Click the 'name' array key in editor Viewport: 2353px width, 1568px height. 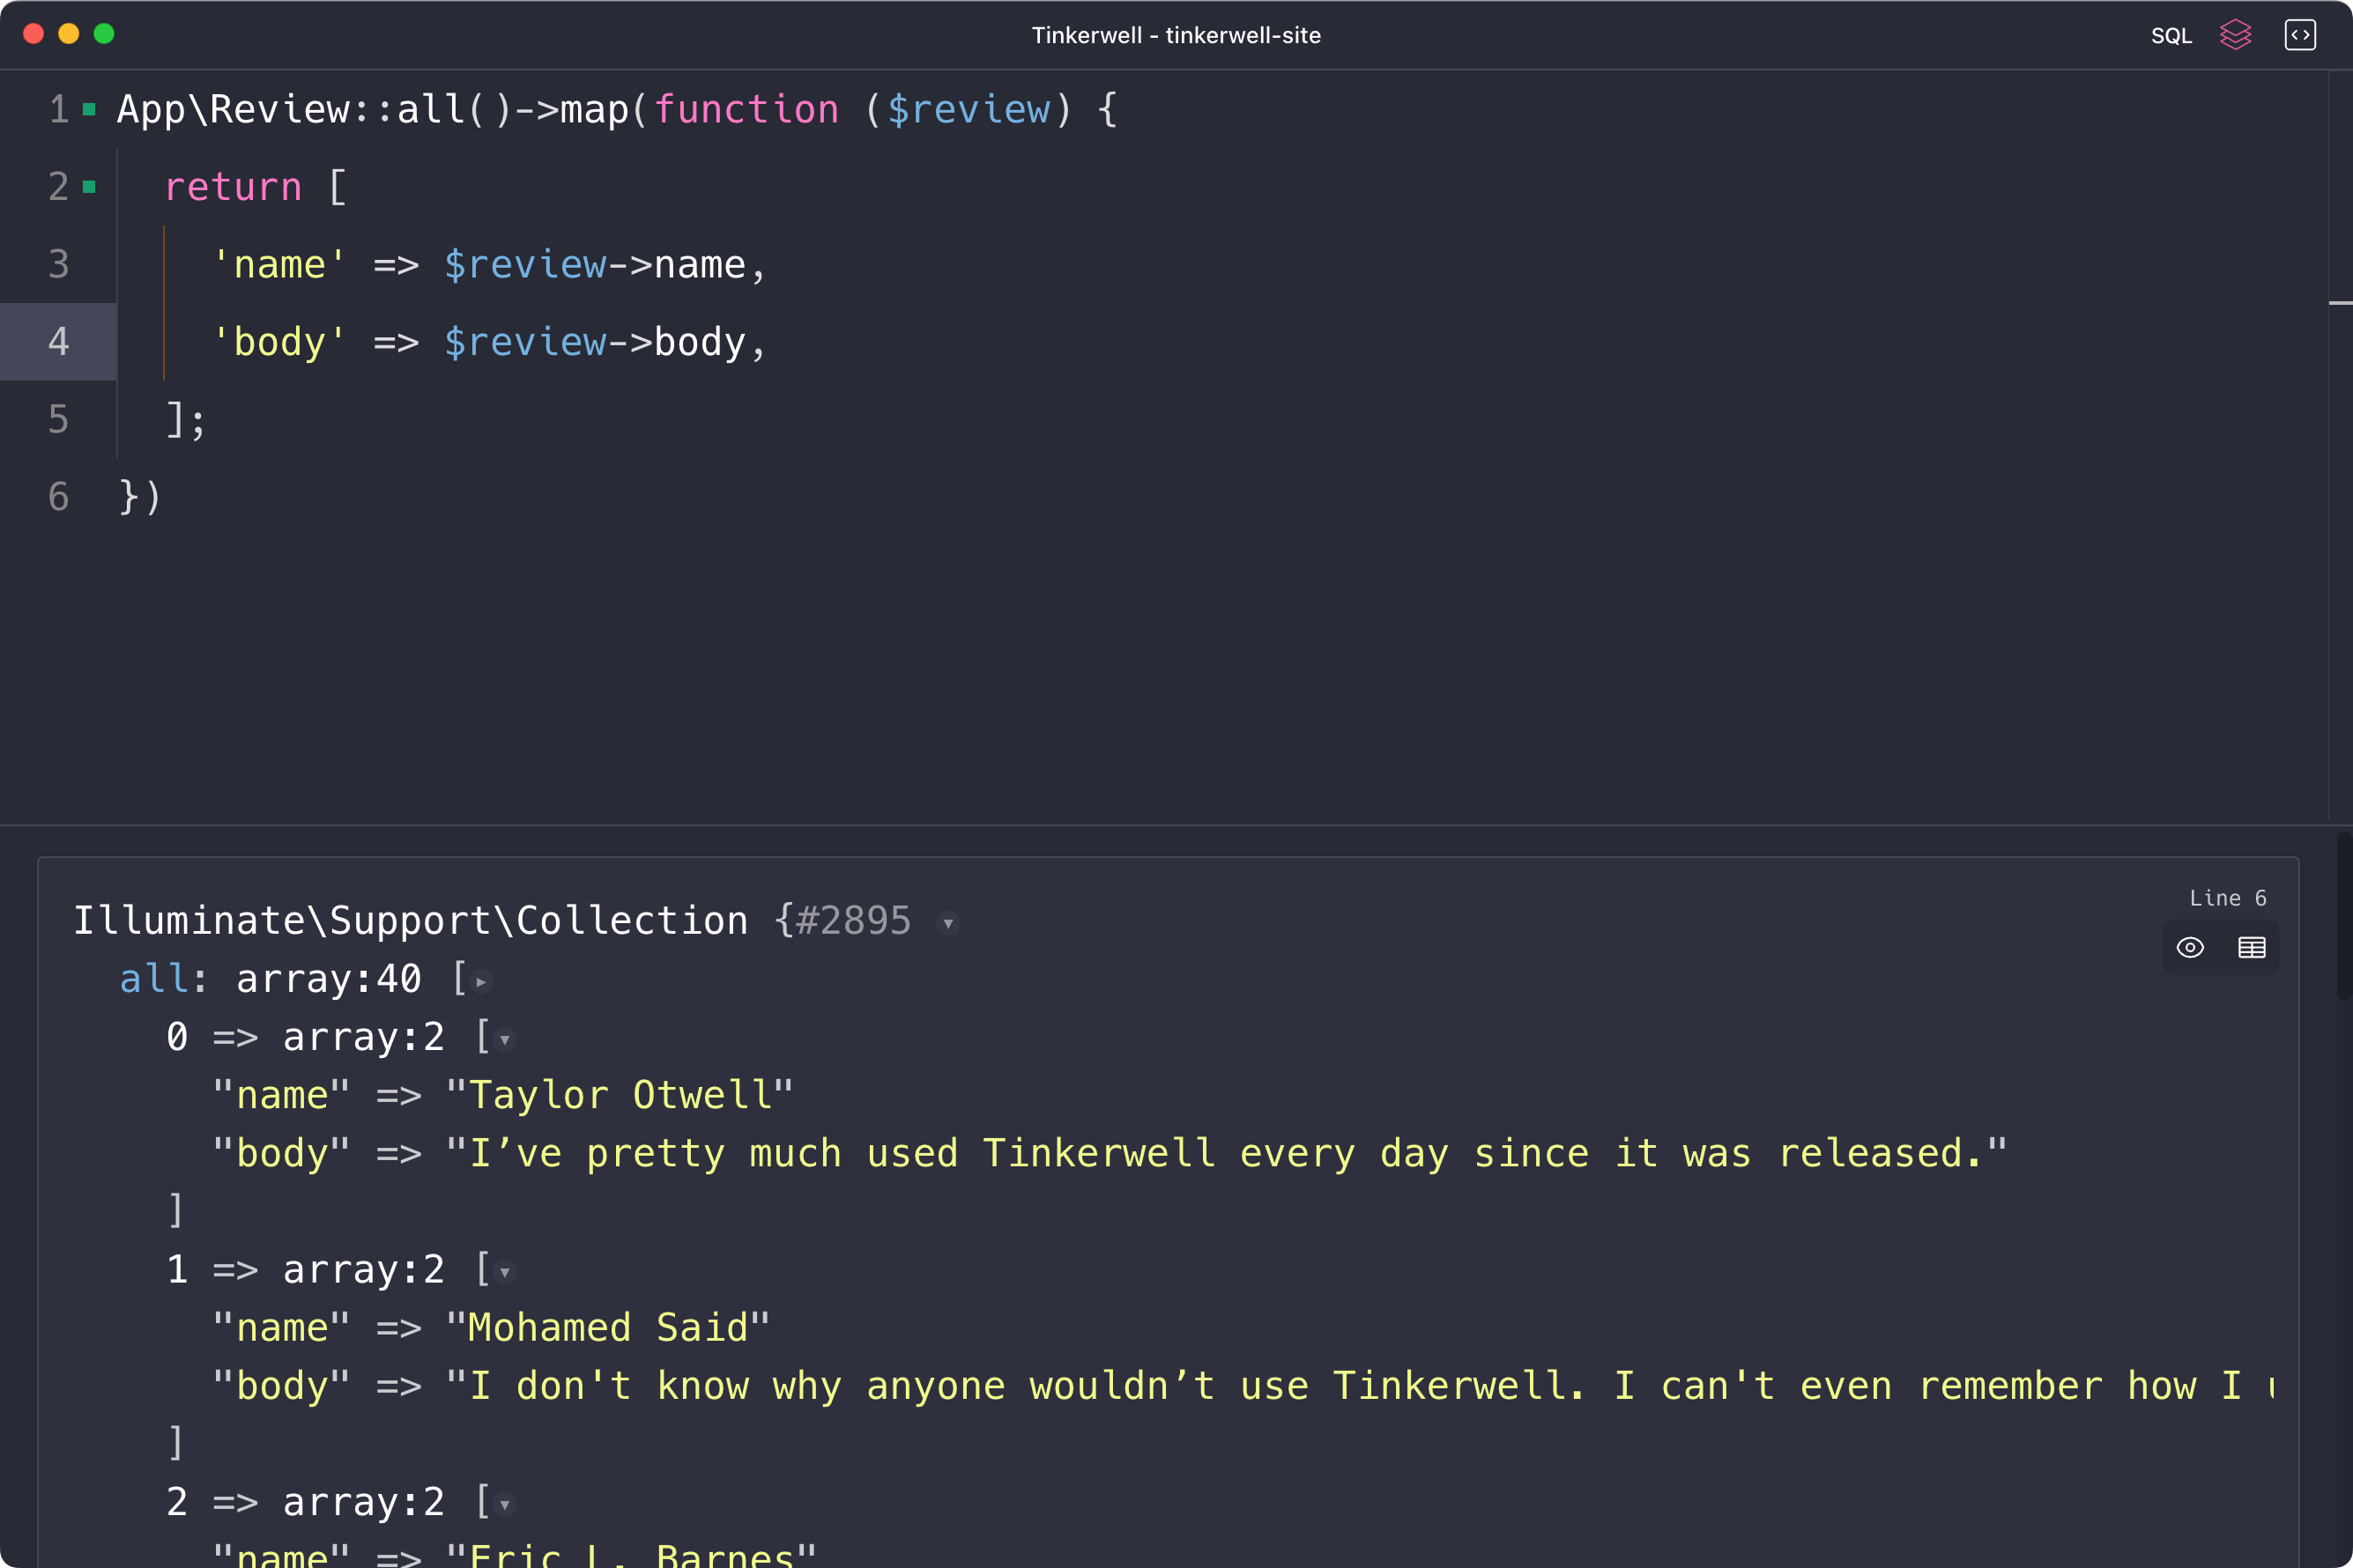(279, 265)
